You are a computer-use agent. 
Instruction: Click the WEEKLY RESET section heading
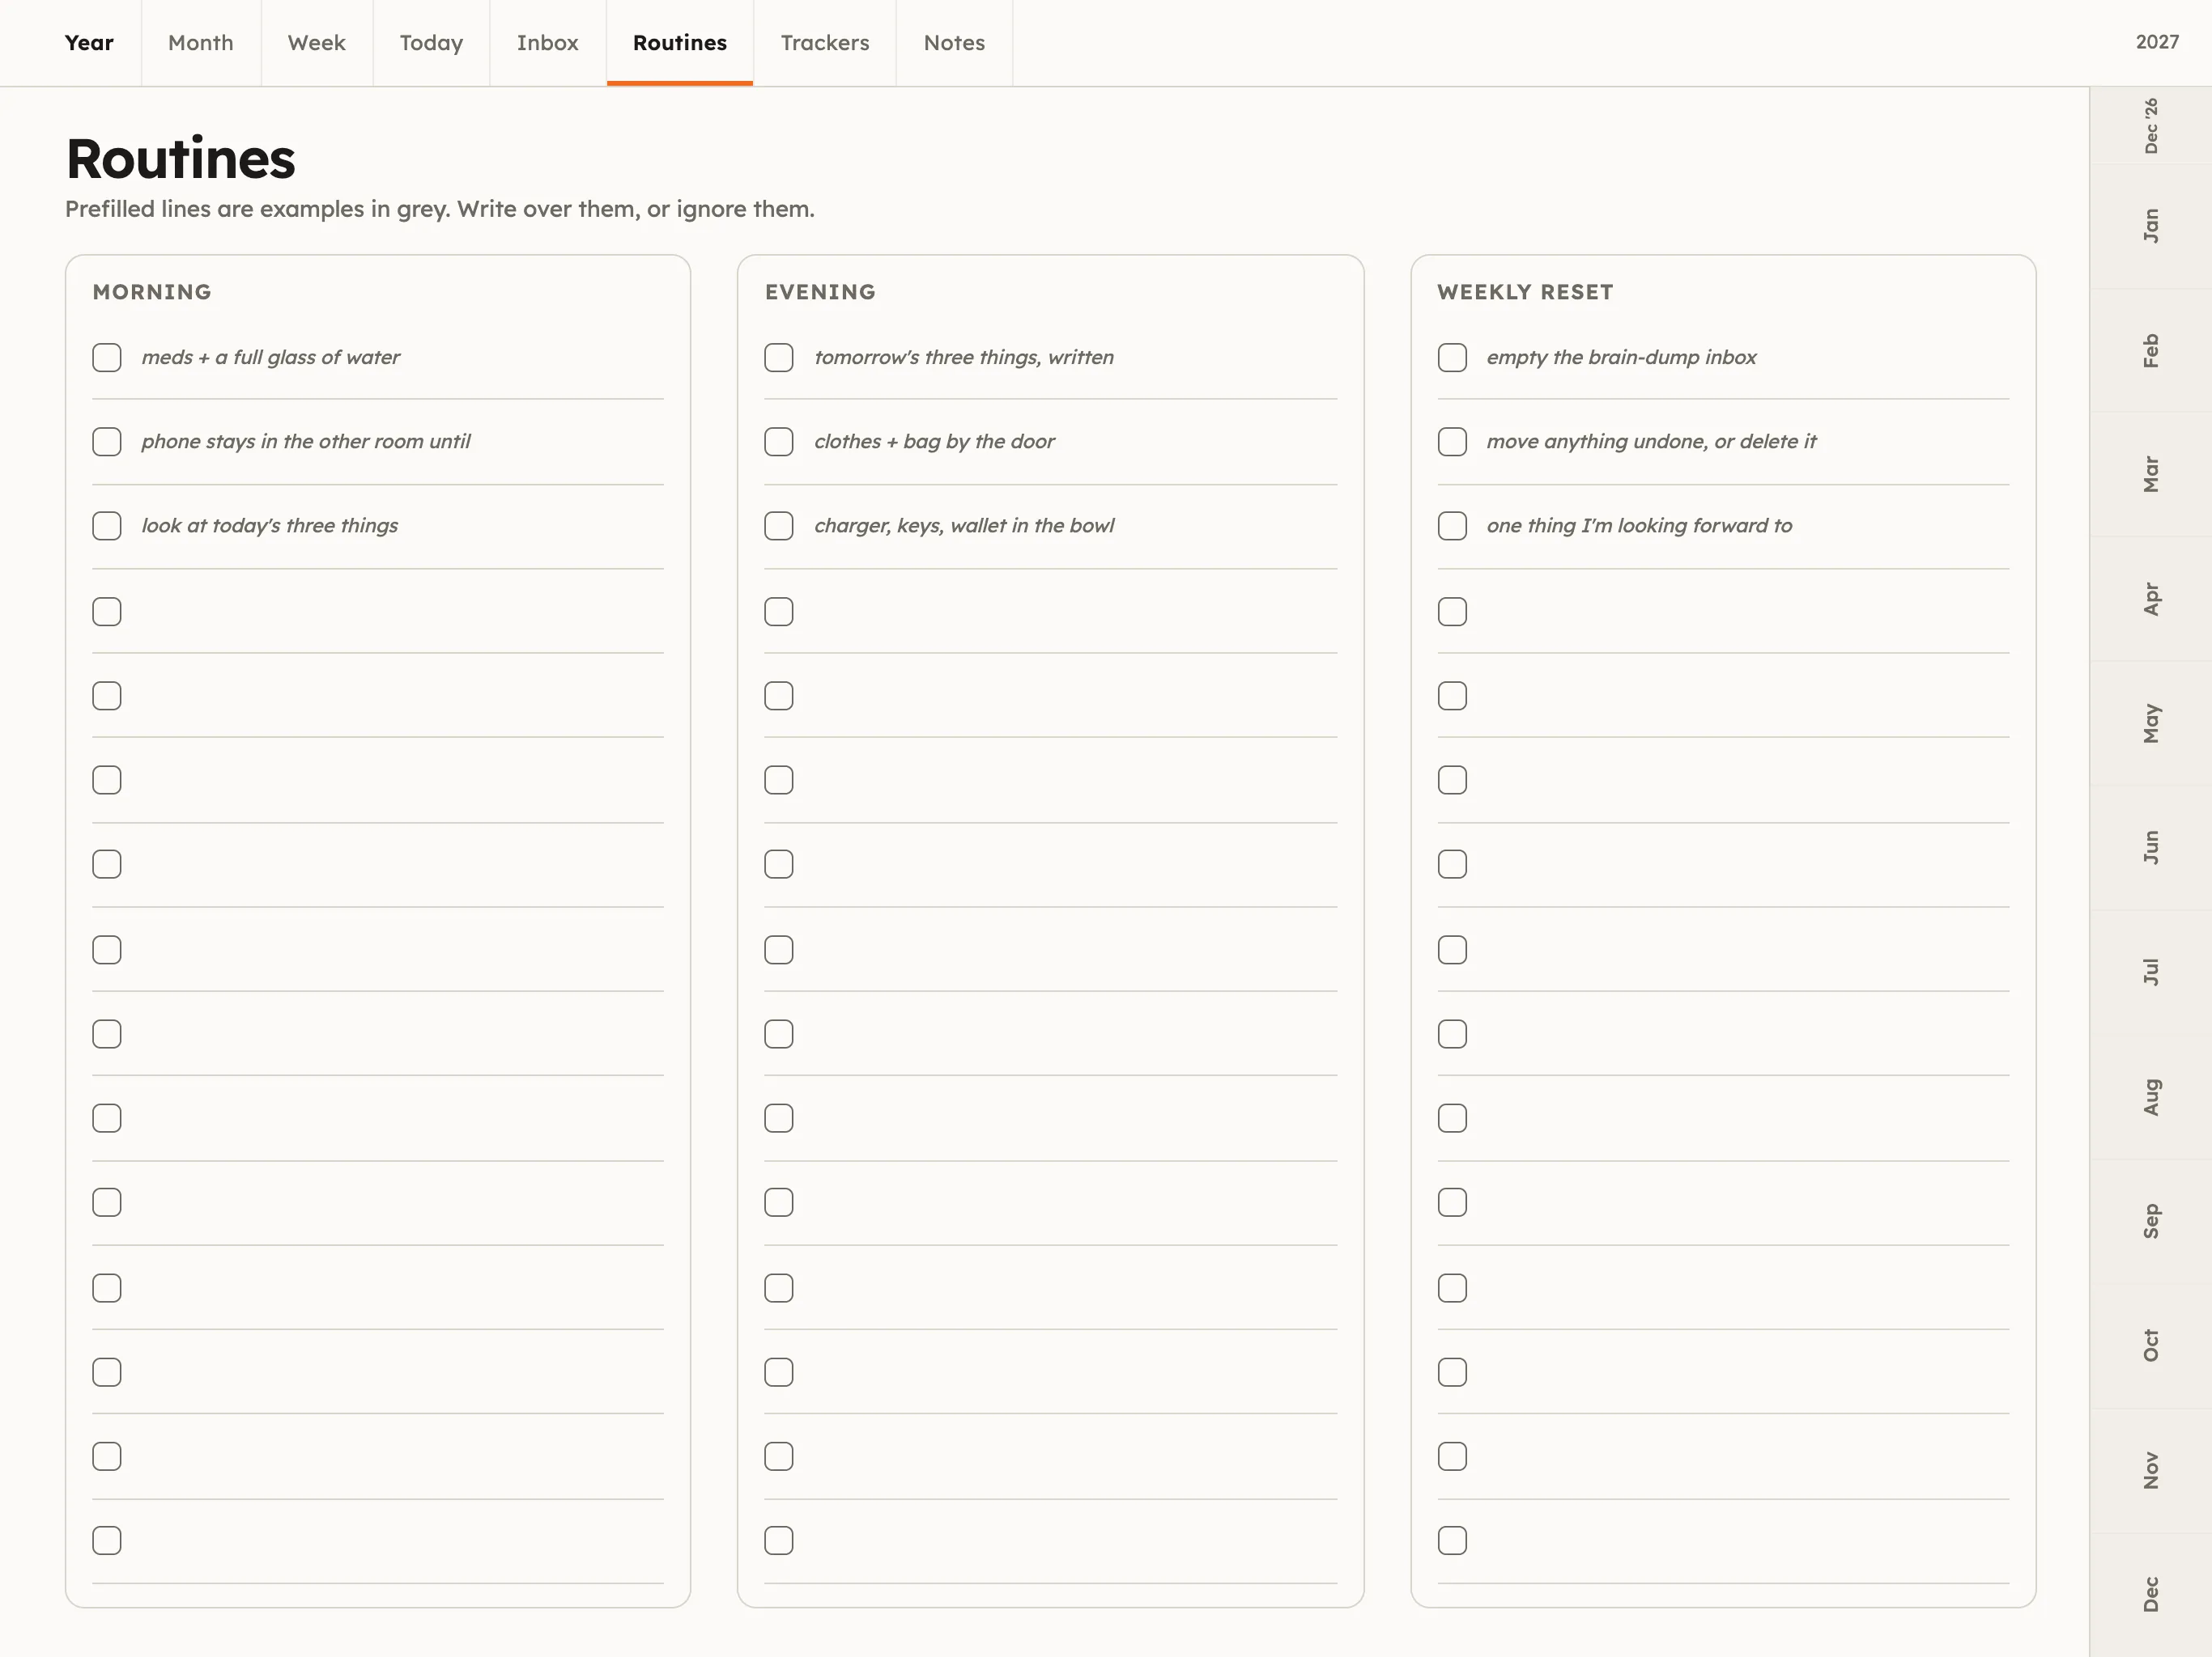tap(1525, 292)
